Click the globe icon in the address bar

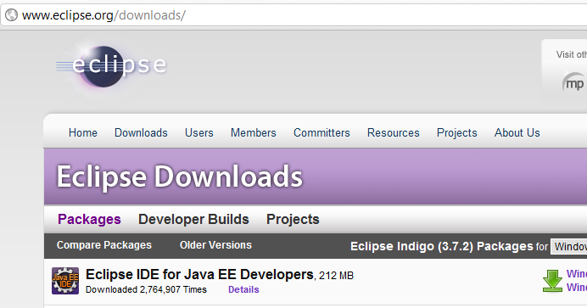(12, 15)
